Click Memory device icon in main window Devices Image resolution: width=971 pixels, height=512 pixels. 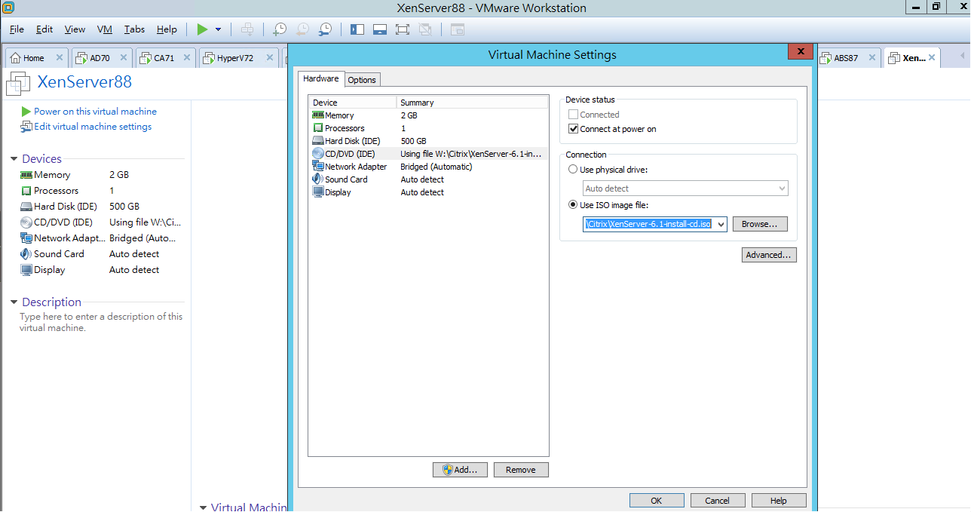(26, 174)
